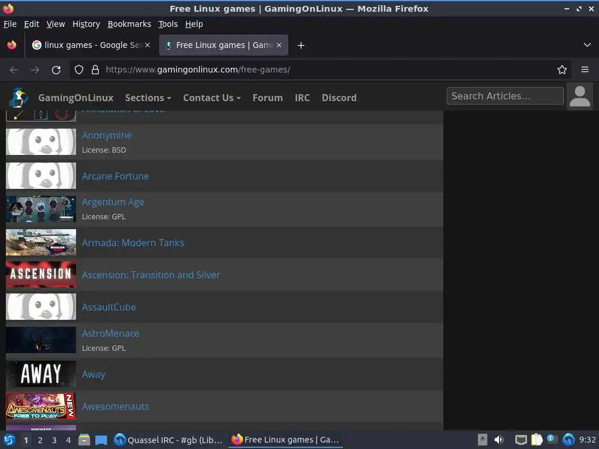The height and width of the screenshot is (449, 599).
Task: Open Firefox hamburger application menu
Action: (x=585, y=70)
